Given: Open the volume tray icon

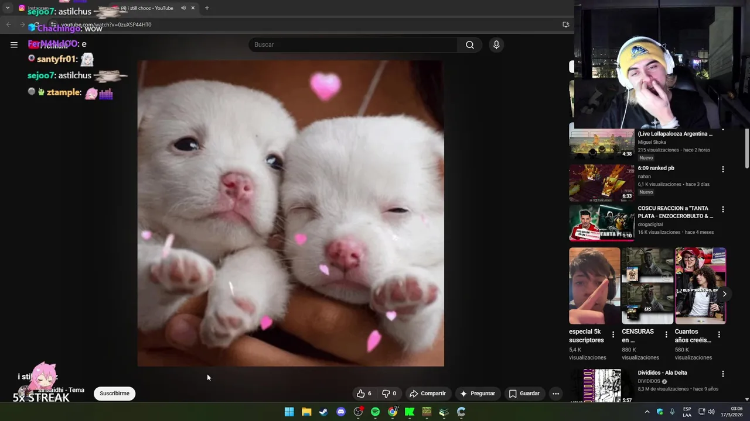Looking at the screenshot, I should 711,412.
